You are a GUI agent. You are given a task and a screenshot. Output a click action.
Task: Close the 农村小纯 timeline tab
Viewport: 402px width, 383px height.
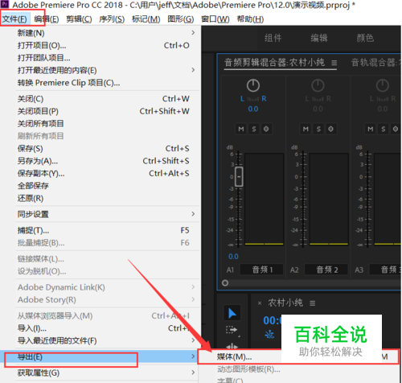click(x=260, y=303)
